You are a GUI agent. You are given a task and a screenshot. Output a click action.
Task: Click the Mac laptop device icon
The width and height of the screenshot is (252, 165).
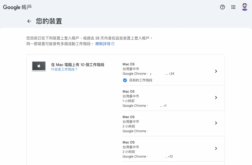click(39, 66)
